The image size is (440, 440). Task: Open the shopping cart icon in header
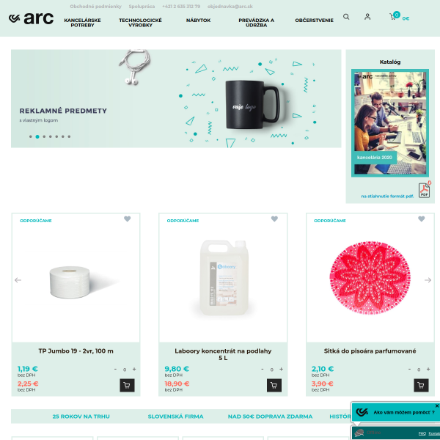pyautogui.click(x=392, y=17)
